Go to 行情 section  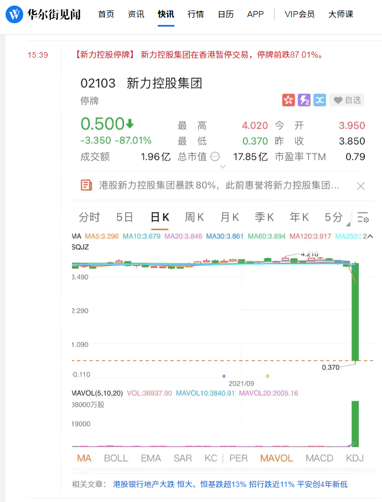pos(196,14)
